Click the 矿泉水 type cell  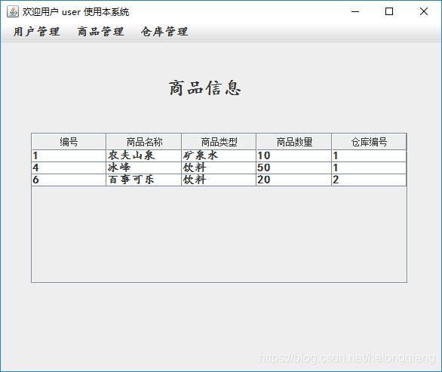tap(219, 155)
